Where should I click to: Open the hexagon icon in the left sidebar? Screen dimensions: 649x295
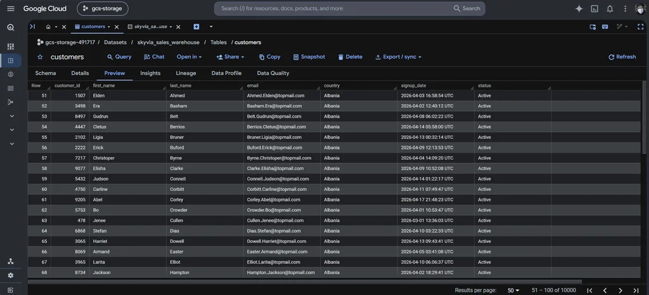pyautogui.click(x=11, y=74)
